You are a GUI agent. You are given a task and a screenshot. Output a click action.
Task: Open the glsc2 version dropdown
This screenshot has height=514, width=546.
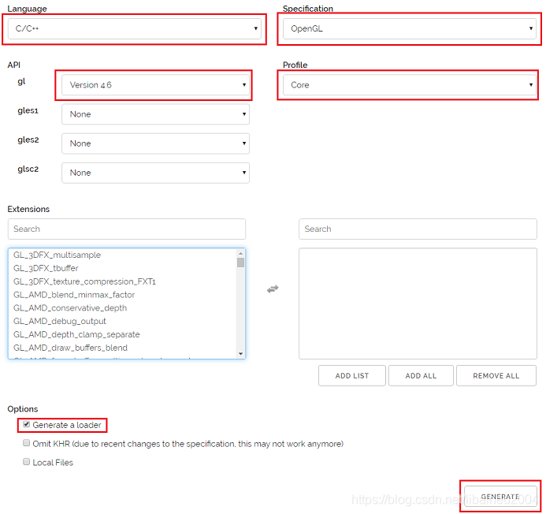(156, 173)
